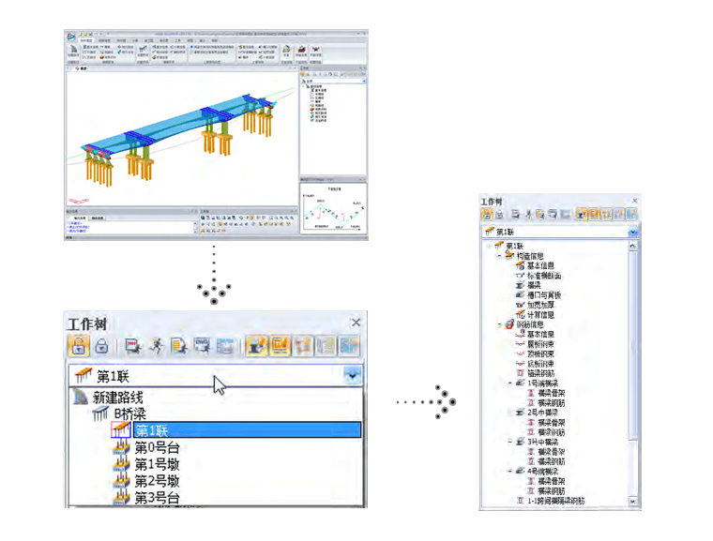Select B桥梁 in the enlarged dropdown tree
The image size is (713, 541).
[130, 413]
